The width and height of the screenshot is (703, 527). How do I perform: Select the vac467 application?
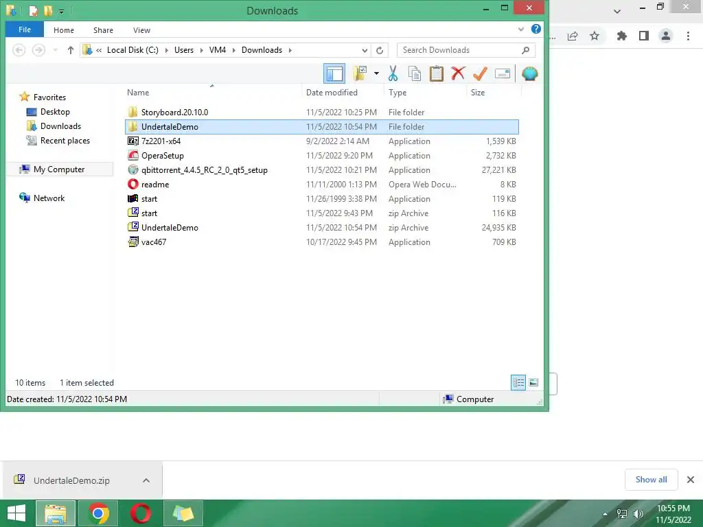tap(321, 242)
